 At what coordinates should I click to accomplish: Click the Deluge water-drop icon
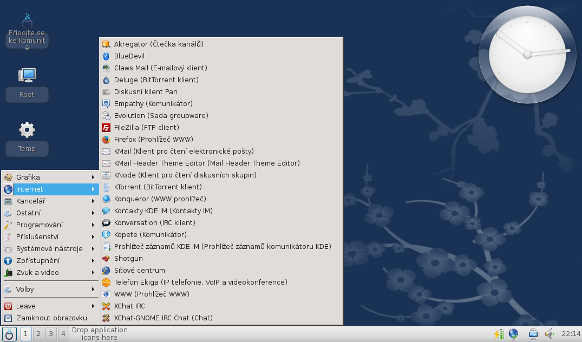[106, 80]
